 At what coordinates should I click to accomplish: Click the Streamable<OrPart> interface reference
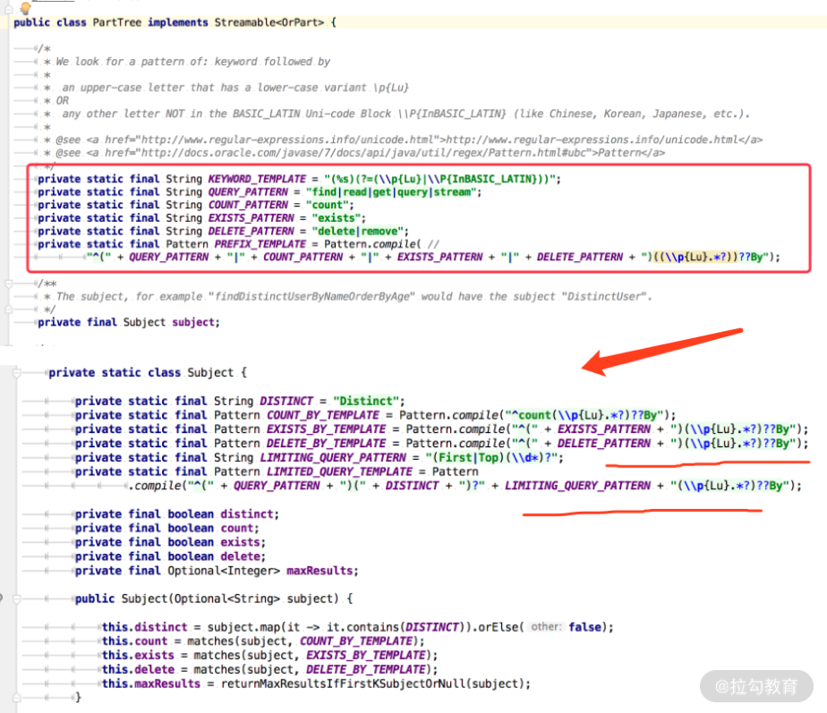[x=269, y=22]
